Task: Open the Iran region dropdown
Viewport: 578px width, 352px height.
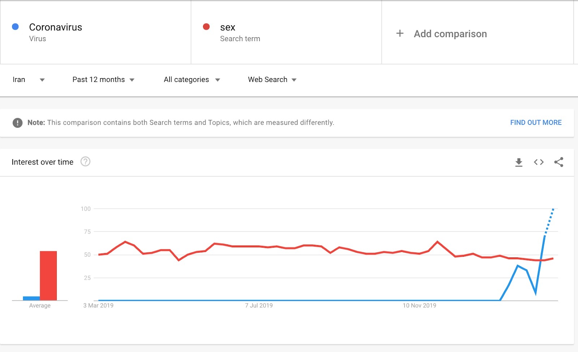Action: point(28,80)
